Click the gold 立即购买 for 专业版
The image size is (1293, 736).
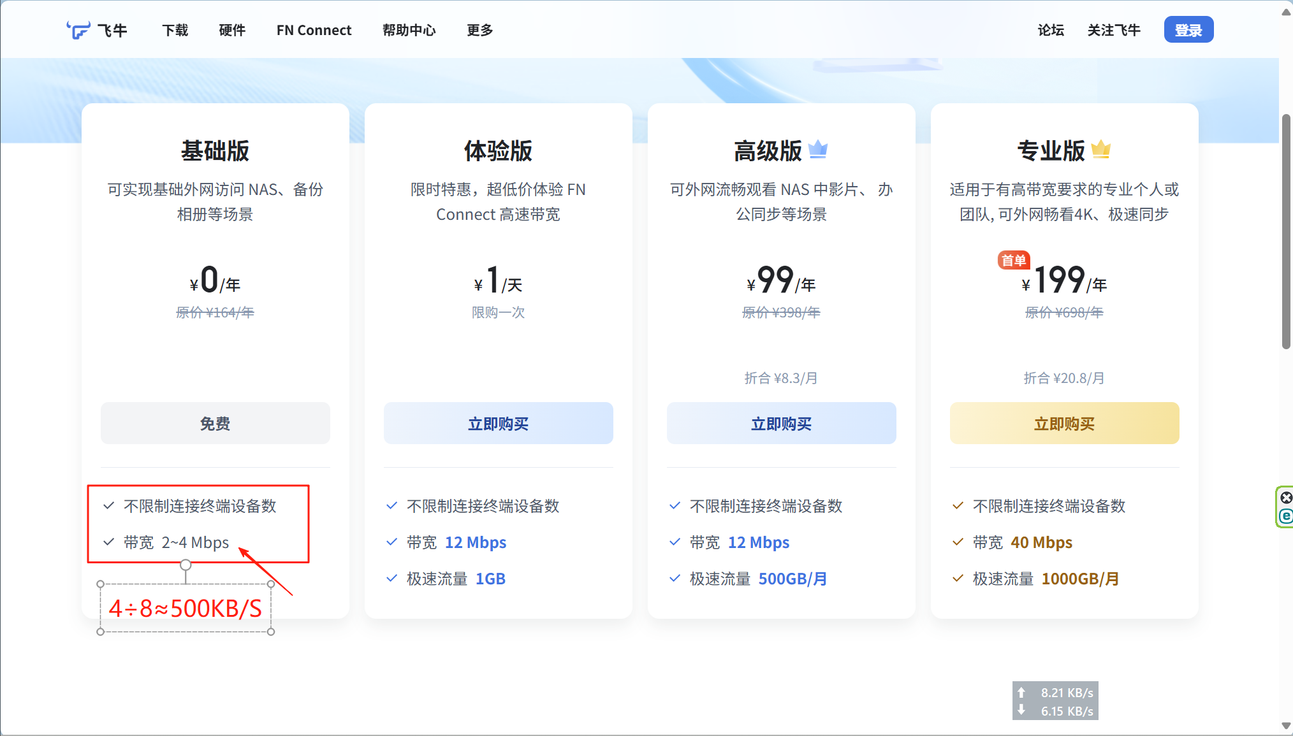(1065, 423)
